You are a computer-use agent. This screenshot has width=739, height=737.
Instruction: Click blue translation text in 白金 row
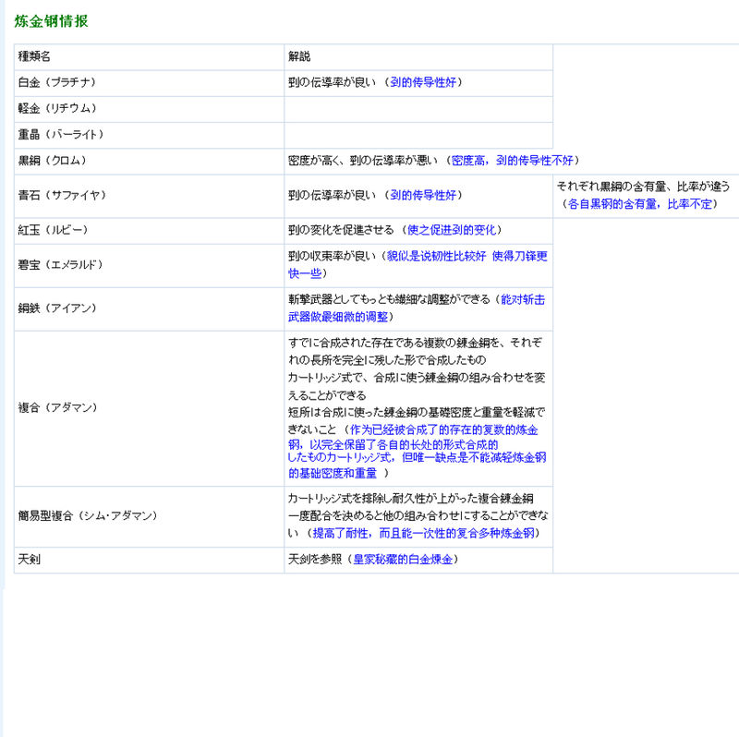tap(422, 83)
